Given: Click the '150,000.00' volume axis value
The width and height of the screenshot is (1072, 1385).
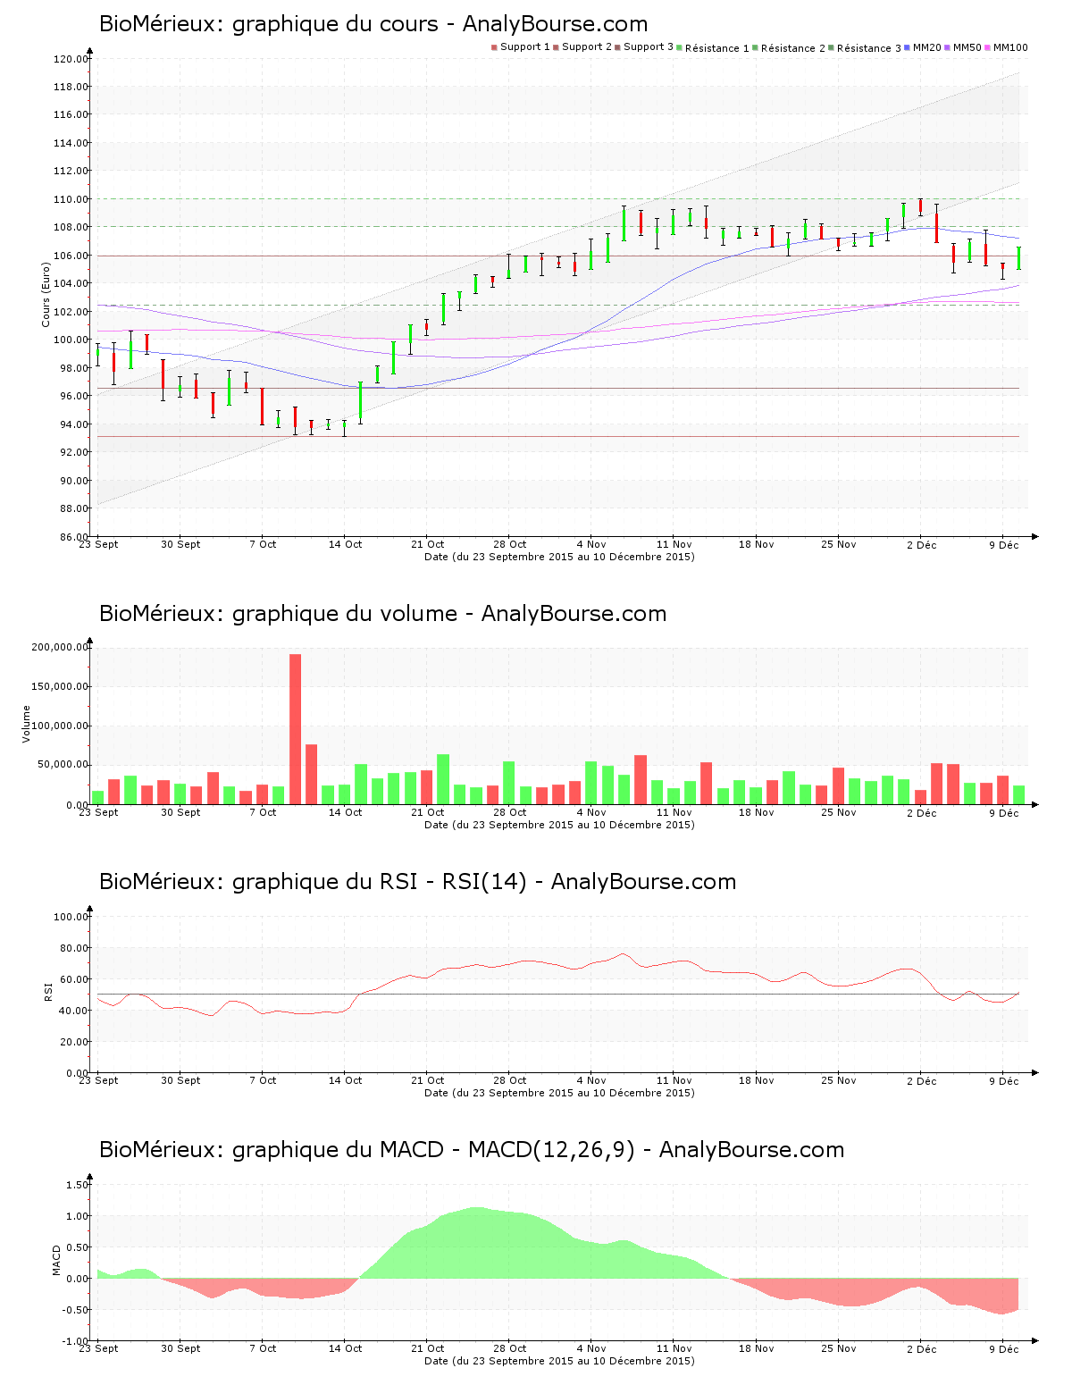Looking at the screenshot, I should tap(59, 686).
